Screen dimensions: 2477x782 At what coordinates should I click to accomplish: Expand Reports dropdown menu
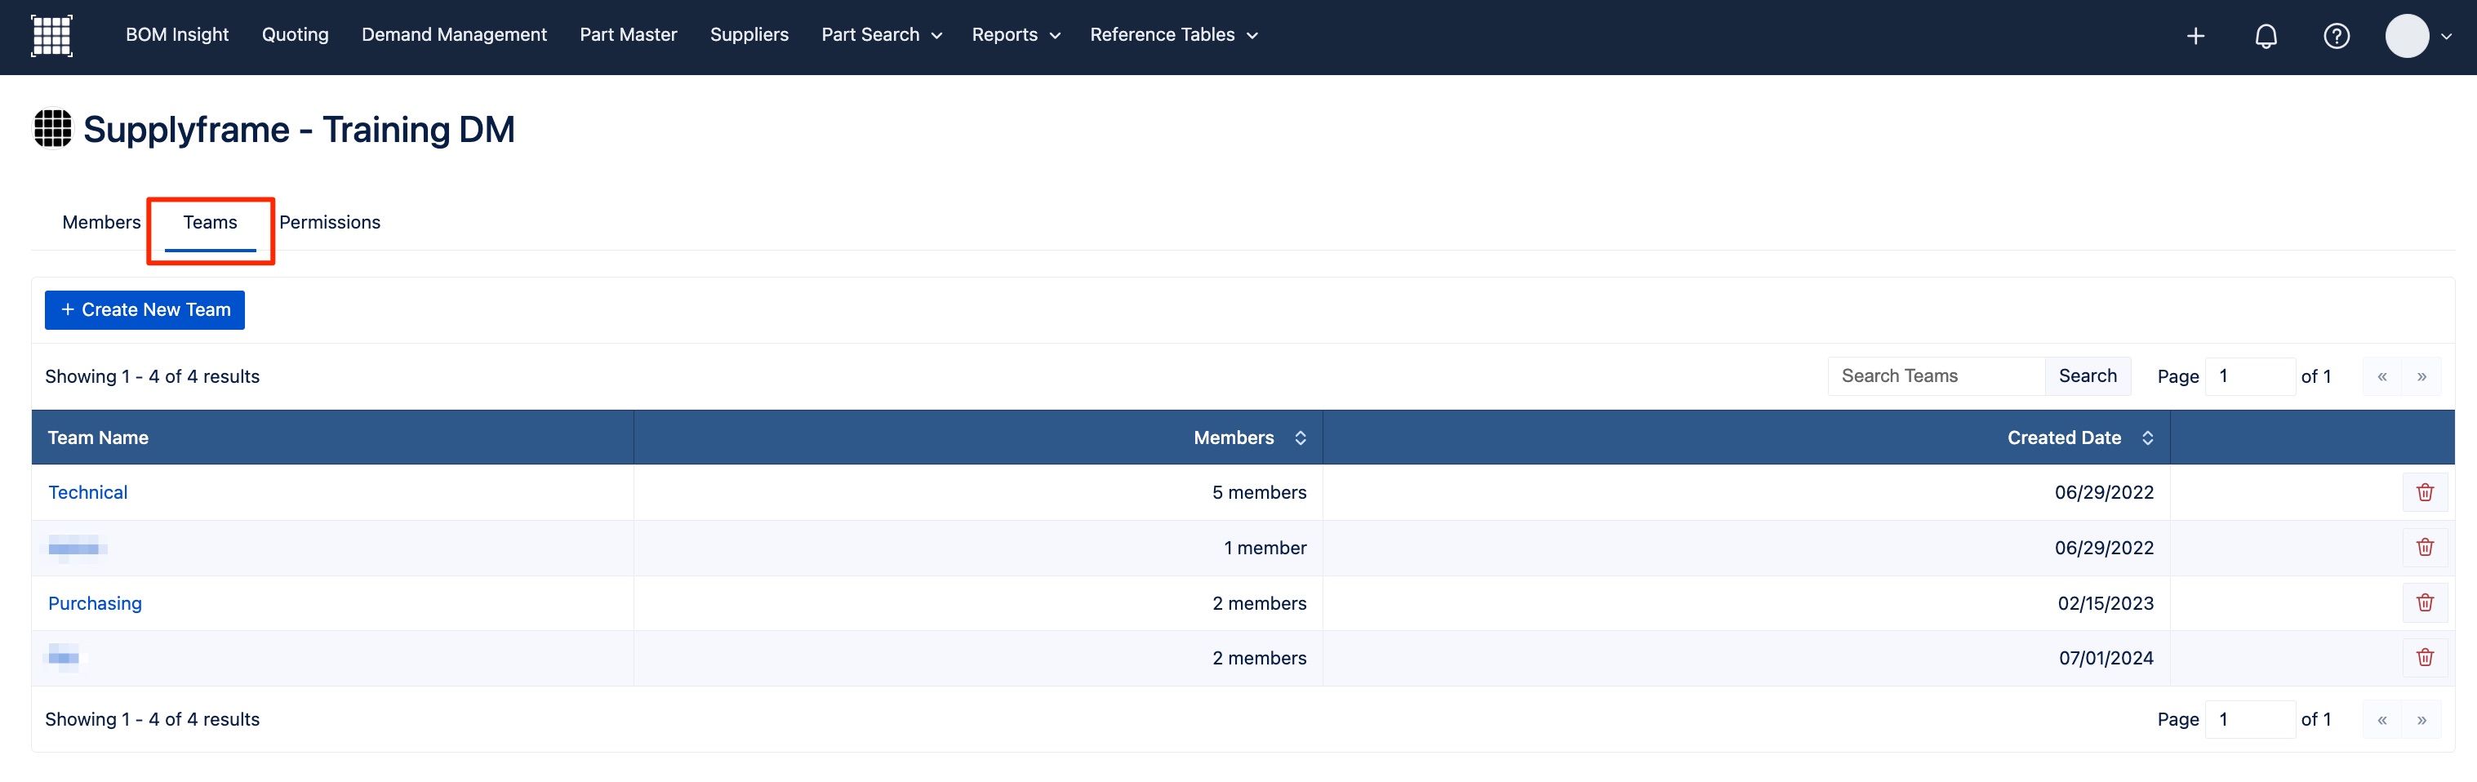click(x=1016, y=34)
